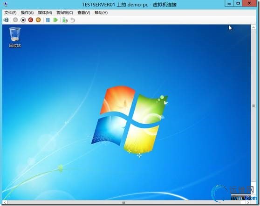Open the 文件(F) menu
Screen dimensions: 260x206
tap(10, 13)
